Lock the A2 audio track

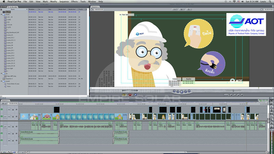click(13, 127)
